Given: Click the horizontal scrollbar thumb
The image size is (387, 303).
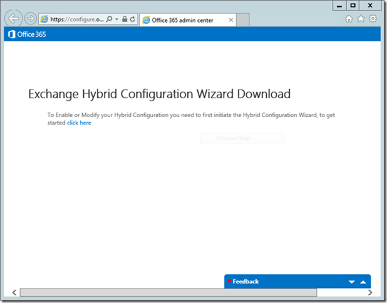Looking at the screenshot, I should (x=168, y=292).
